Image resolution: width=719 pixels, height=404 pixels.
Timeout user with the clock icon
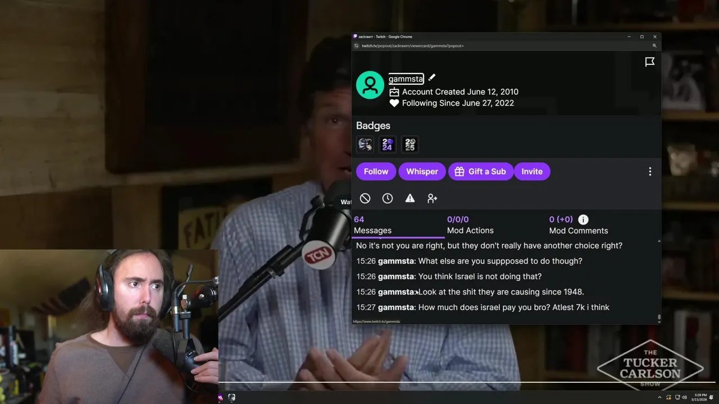click(388, 198)
